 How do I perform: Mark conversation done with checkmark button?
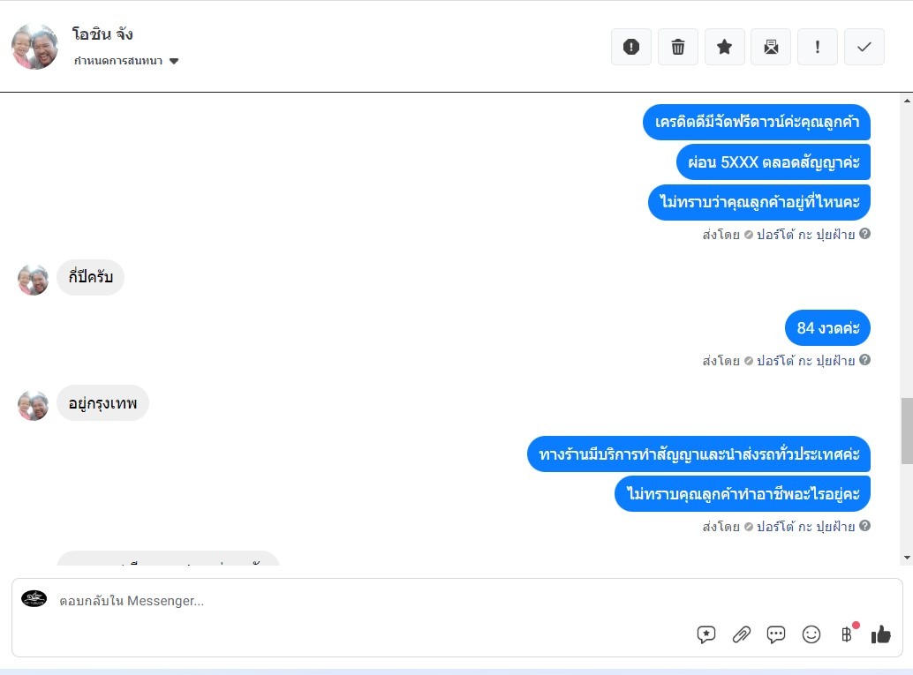864,47
